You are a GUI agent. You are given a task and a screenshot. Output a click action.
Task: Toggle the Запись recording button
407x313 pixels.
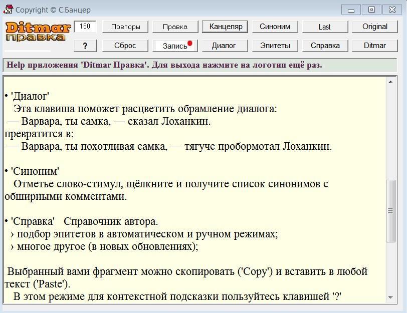[175, 46]
